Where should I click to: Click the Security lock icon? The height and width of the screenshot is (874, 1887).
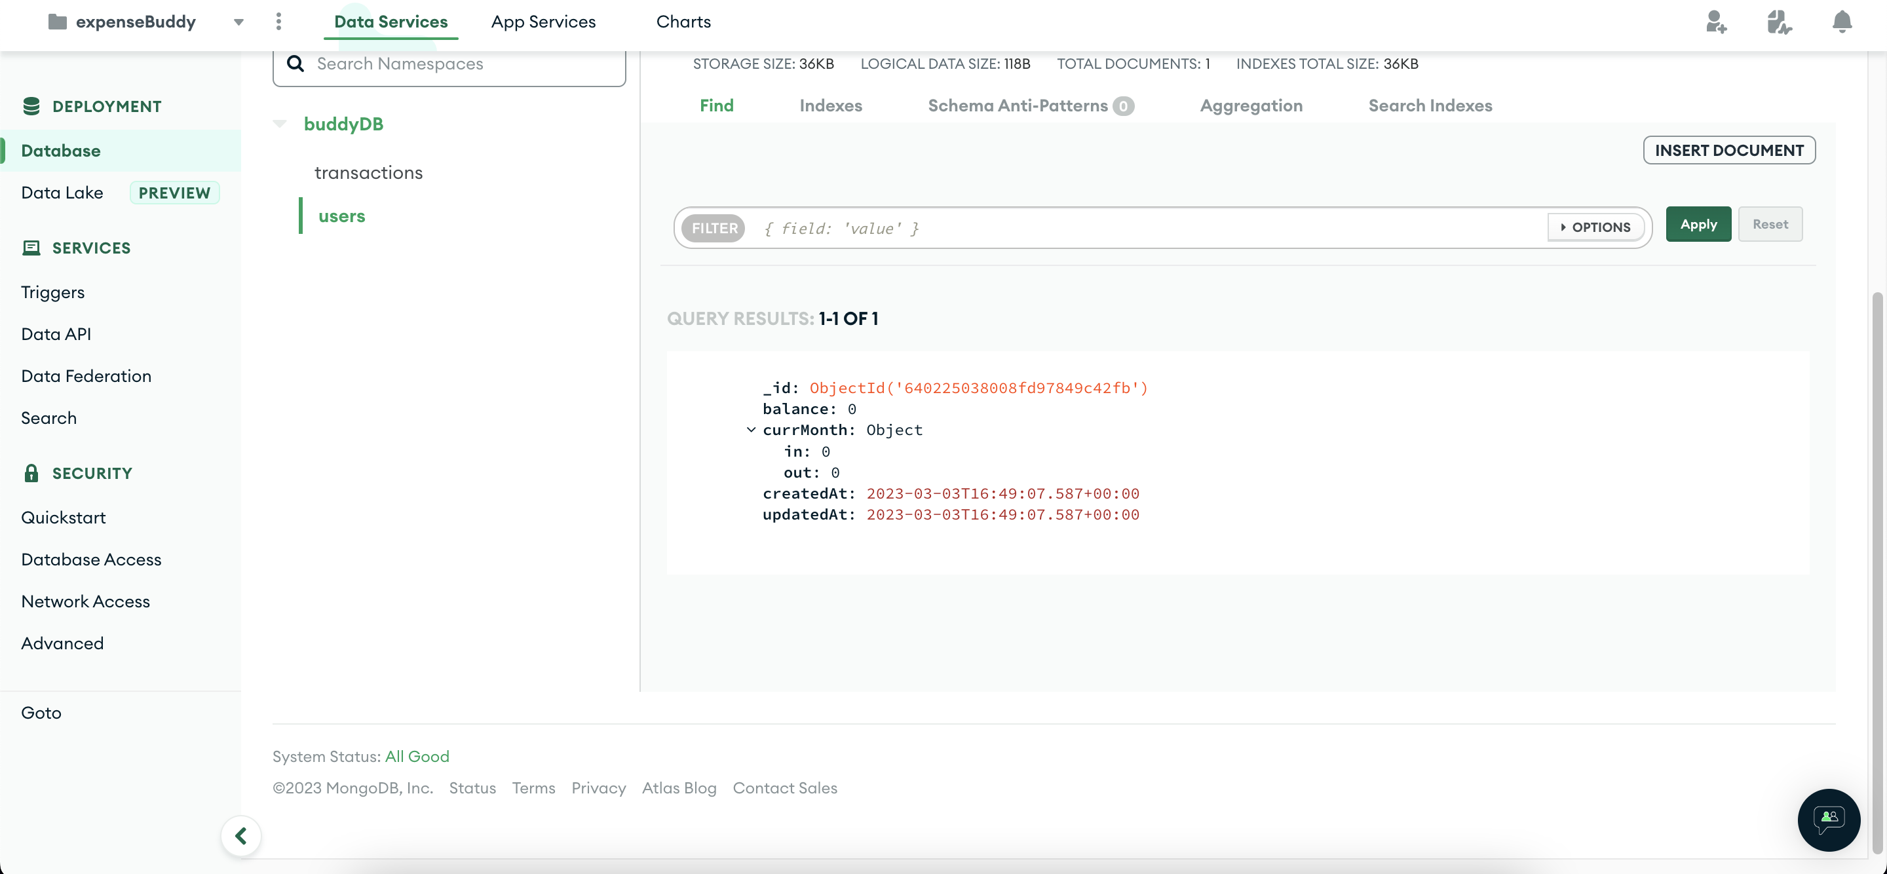click(x=31, y=472)
